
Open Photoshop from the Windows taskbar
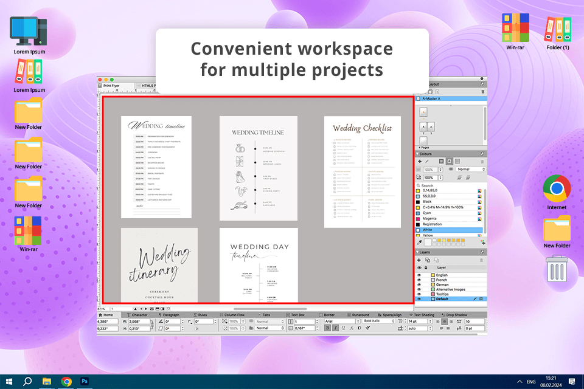(85, 381)
